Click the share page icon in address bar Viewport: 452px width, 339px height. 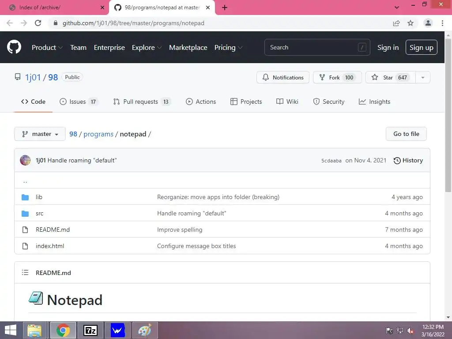396,23
